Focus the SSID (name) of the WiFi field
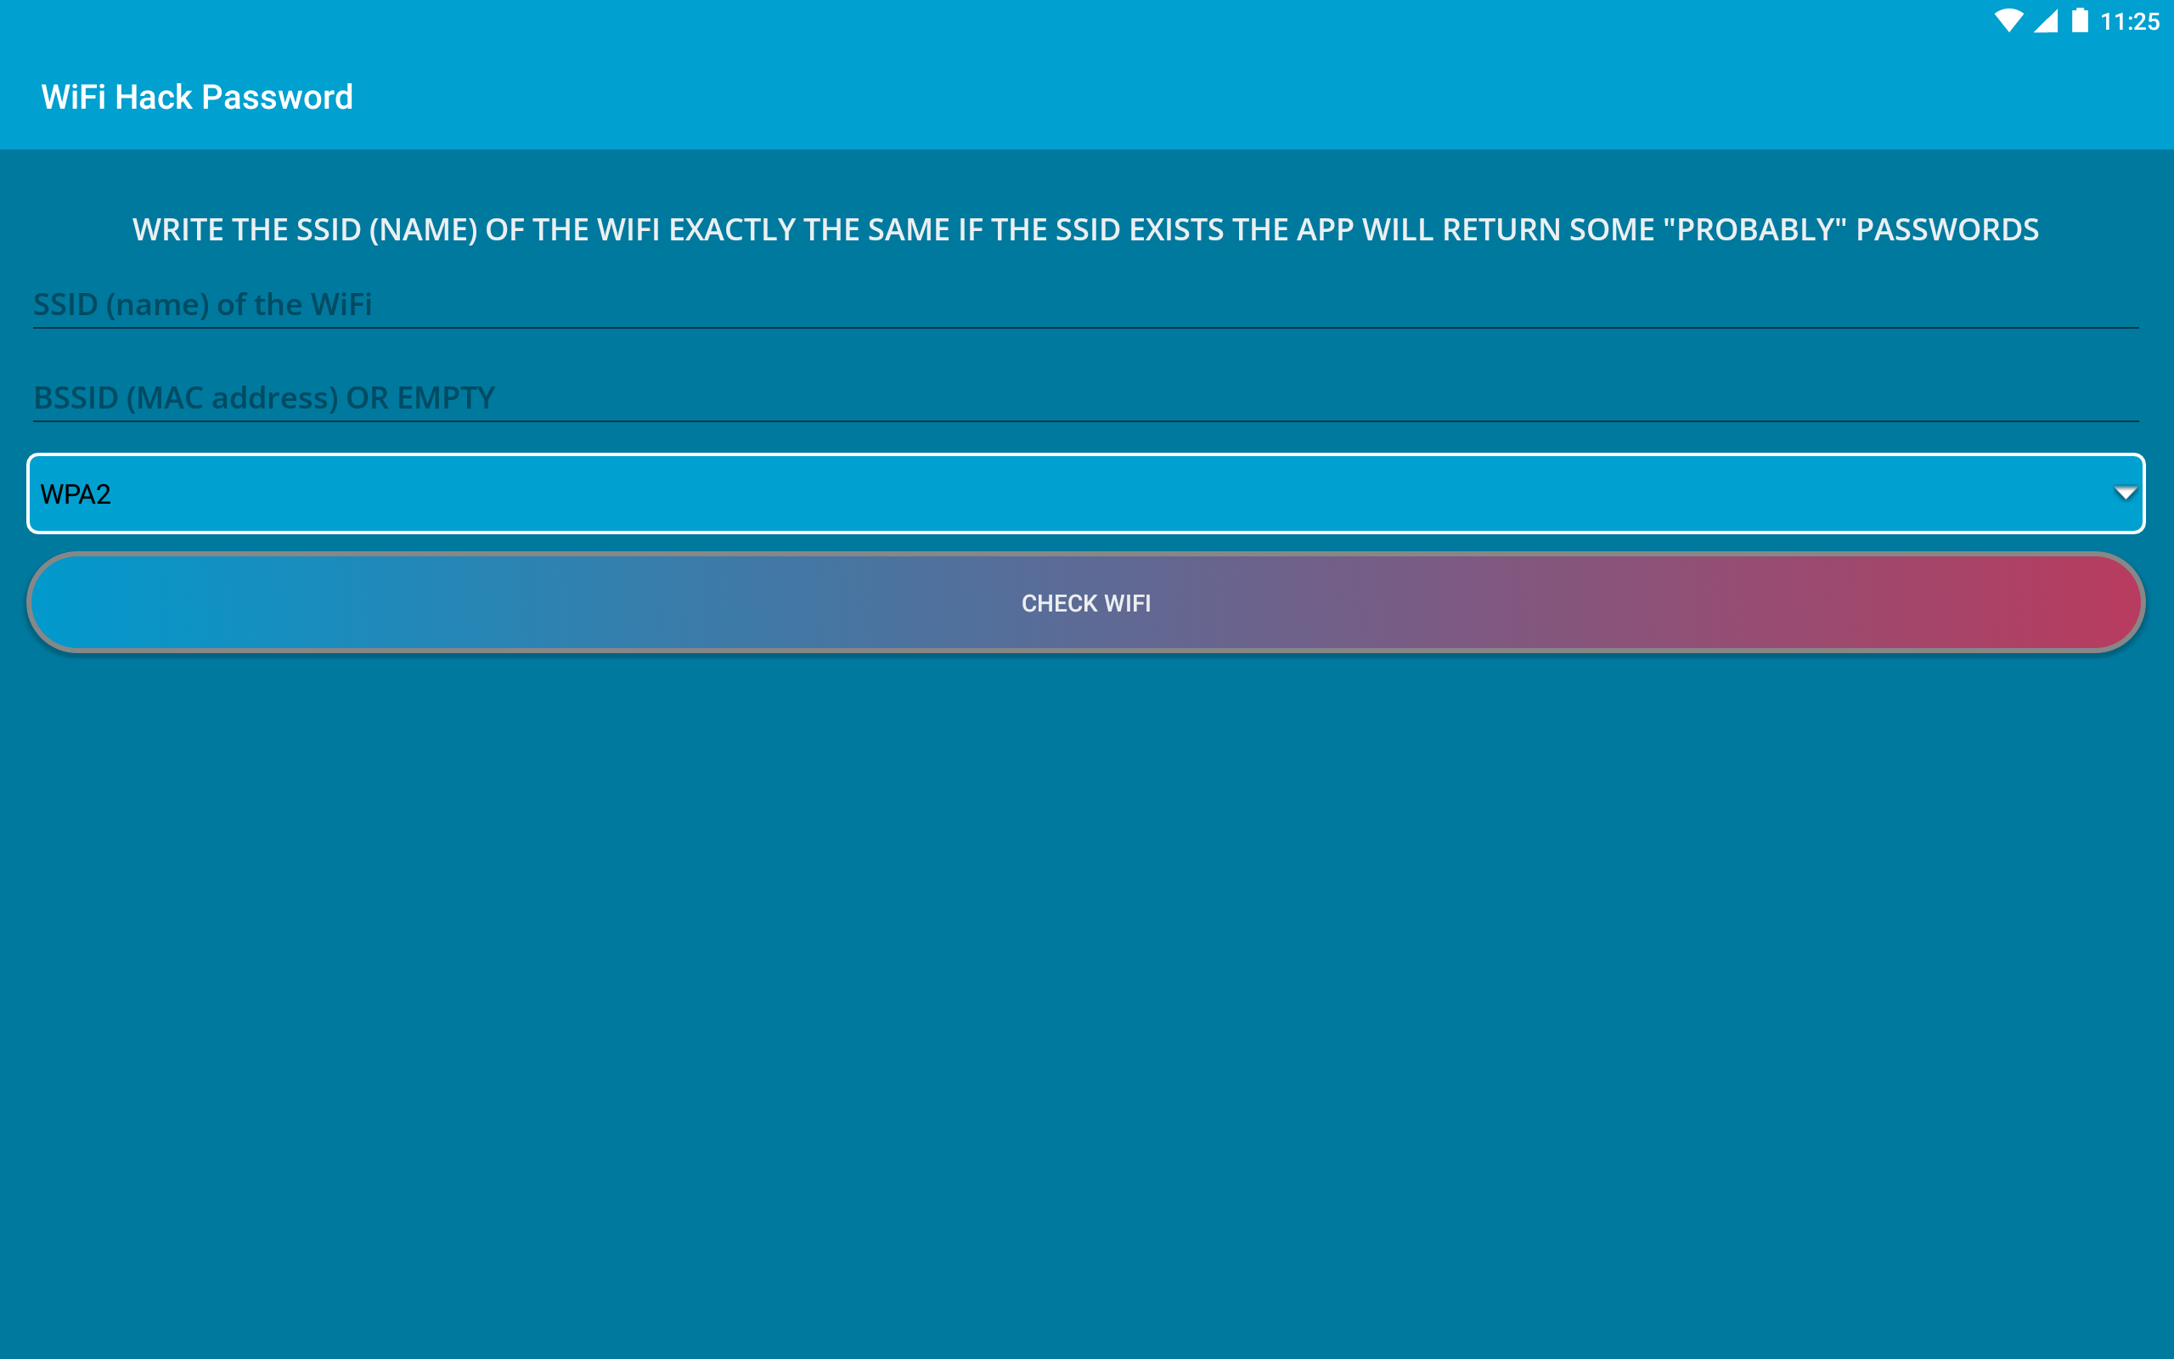 [x=203, y=305]
